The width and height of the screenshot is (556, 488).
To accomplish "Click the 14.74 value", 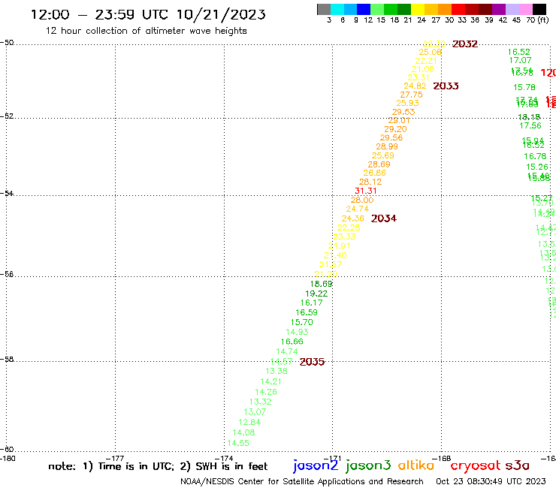I will (286, 351).
